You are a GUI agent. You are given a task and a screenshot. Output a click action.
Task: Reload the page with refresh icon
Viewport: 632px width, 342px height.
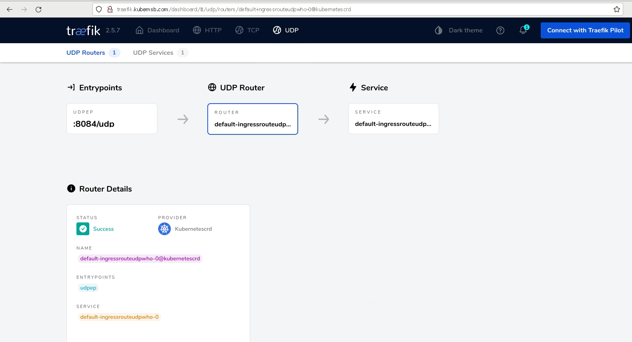38,9
